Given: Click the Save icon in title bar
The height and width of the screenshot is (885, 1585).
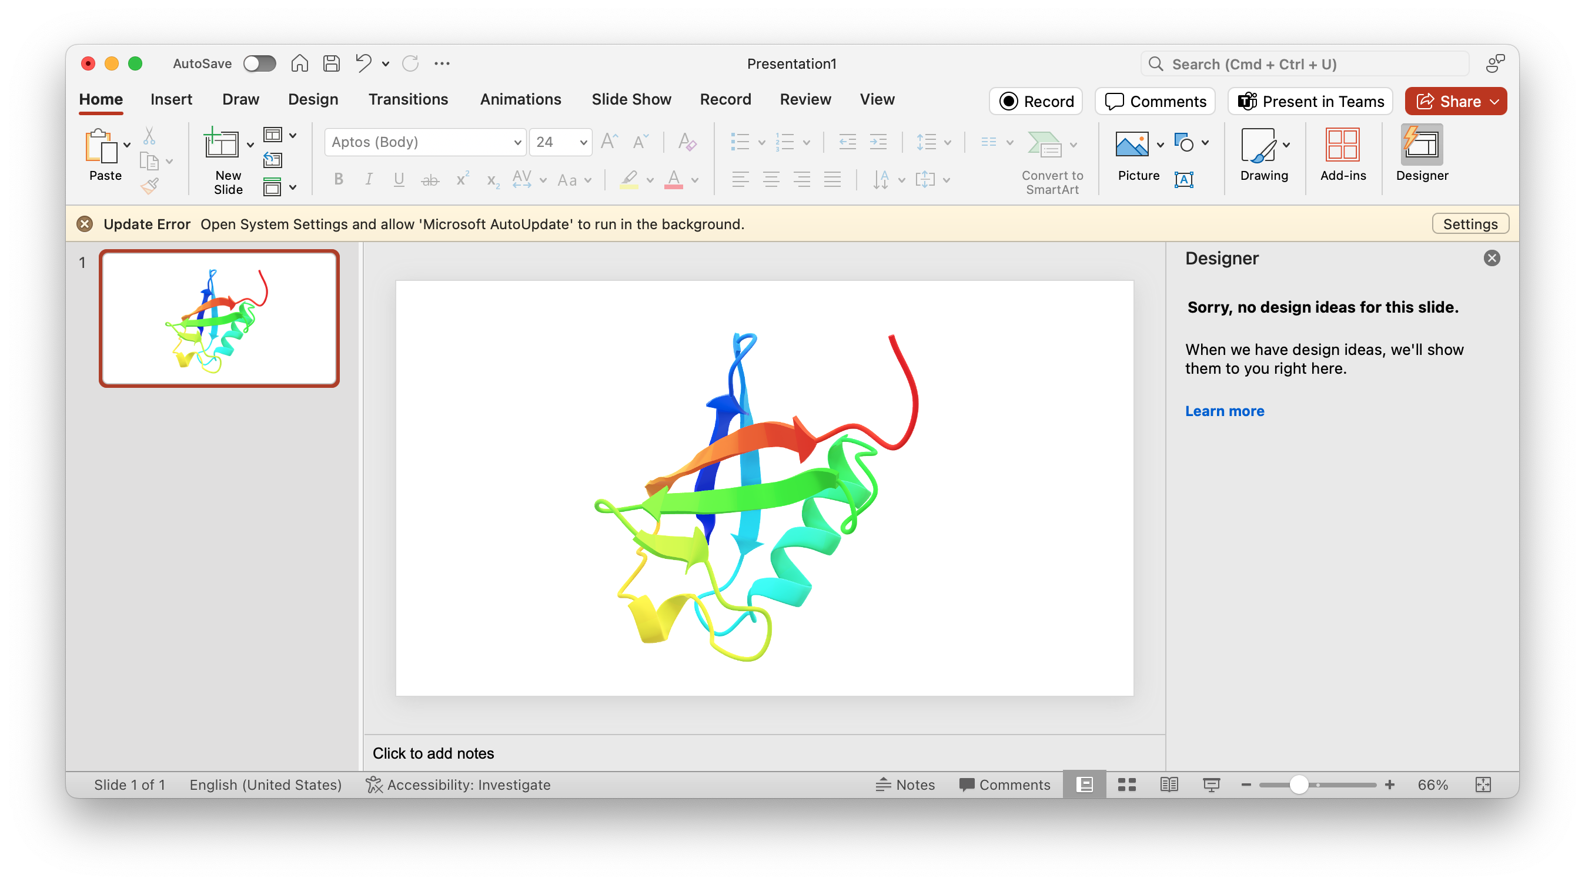Looking at the screenshot, I should click(x=331, y=63).
